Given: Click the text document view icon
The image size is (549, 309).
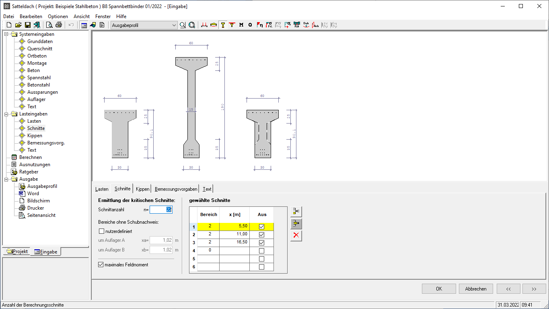Looking at the screenshot, I should click(x=102, y=25).
